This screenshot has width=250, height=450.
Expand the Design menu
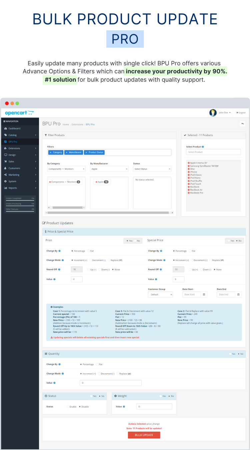click(x=20, y=155)
